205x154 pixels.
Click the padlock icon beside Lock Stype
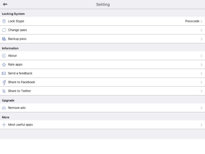tap(4, 21)
